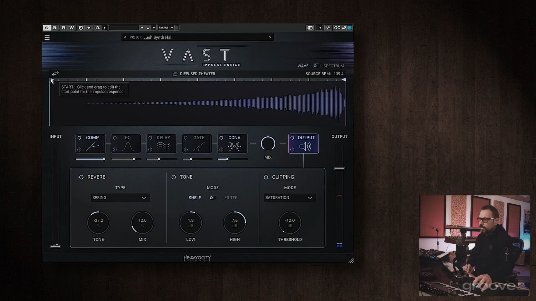Toggle GATE module power

[186, 138]
